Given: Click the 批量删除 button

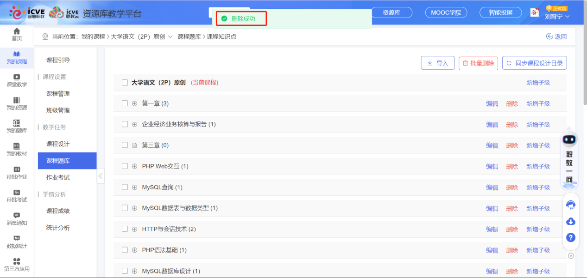Looking at the screenshot, I should pos(478,63).
